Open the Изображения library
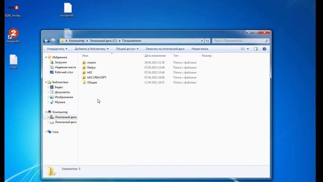Viewport: 323px width, 182px height. tap(64, 97)
